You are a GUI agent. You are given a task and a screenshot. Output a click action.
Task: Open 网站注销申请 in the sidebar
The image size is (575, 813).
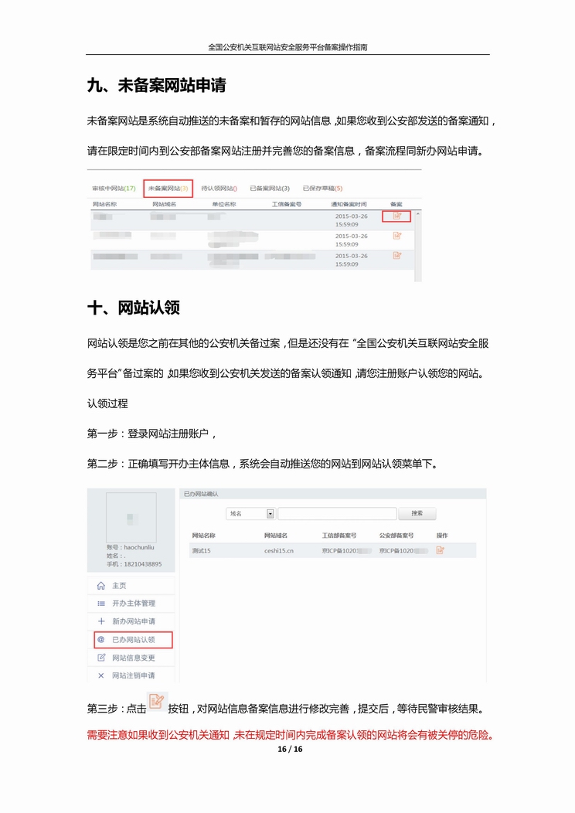point(133,675)
